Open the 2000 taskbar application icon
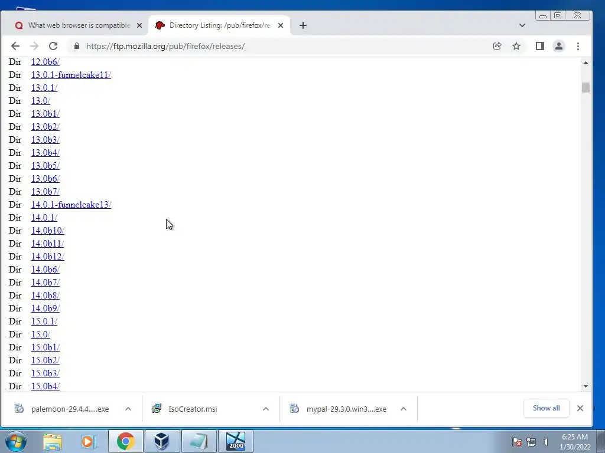 coord(236,441)
